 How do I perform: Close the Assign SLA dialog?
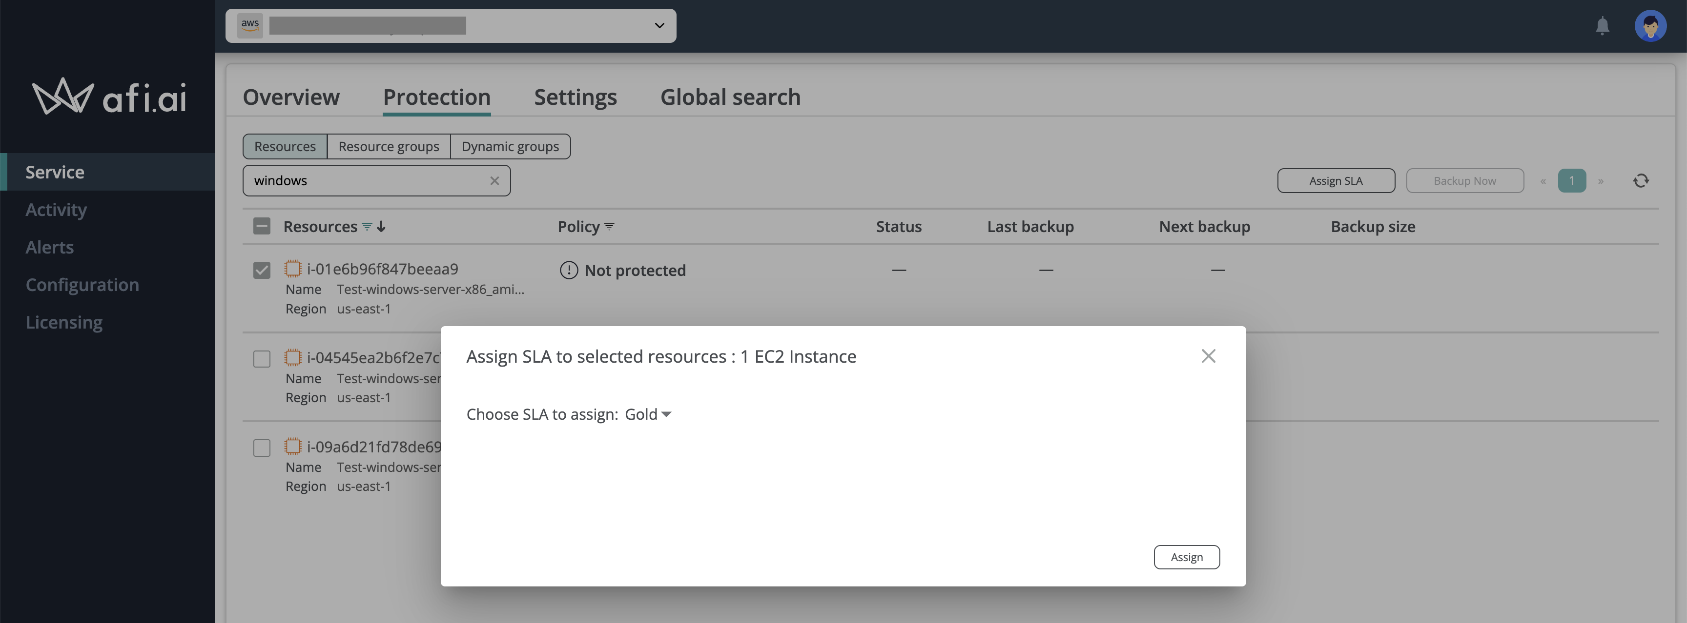click(x=1208, y=356)
